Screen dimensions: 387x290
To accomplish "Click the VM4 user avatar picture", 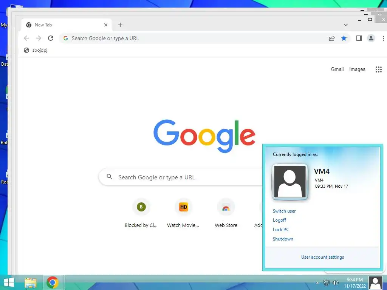I will tap(290, 182).
